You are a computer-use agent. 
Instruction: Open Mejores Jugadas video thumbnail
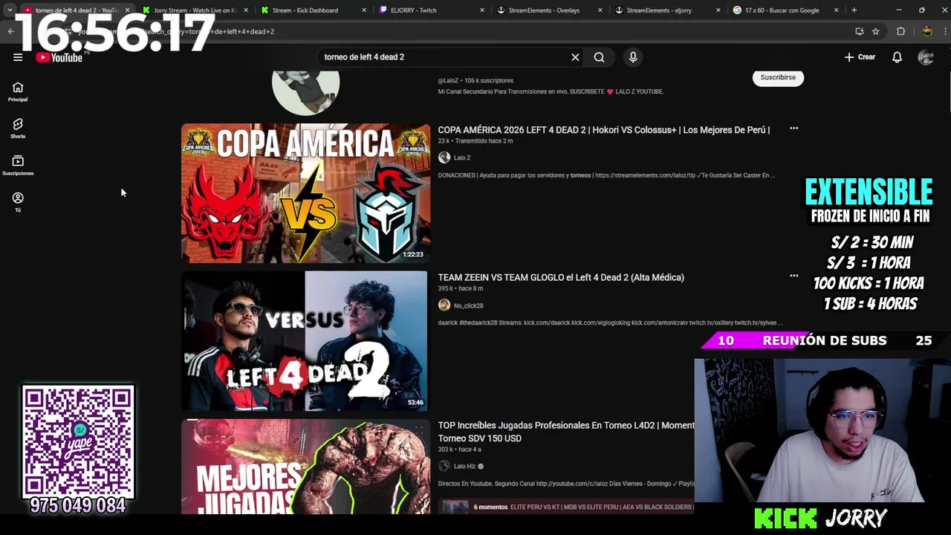305,467
